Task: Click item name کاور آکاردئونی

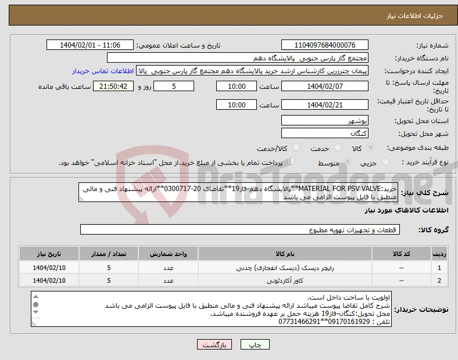Action: 285,280
